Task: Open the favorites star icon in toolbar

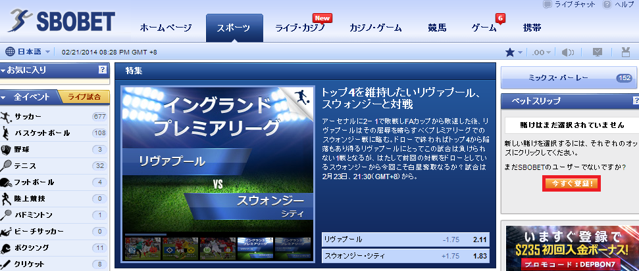Action: point(510,52)
